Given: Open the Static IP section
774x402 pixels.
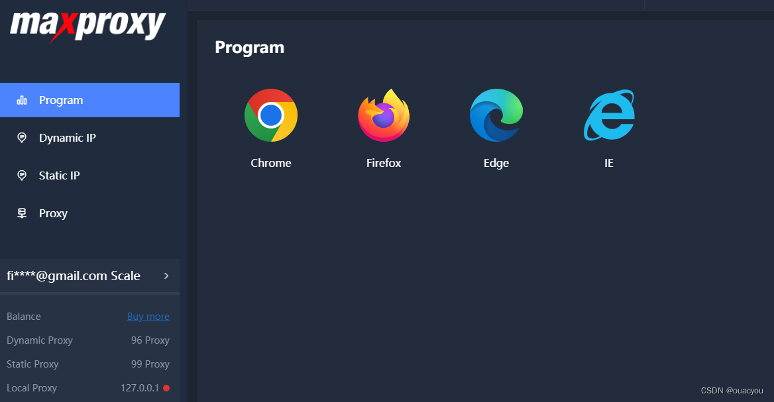Looking at the screenshot, I should (90, 175).
